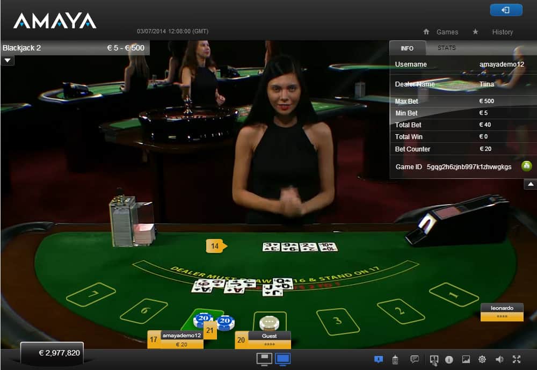
Task: Collapse the info panel with up arrow
Action: coord(531,184)
